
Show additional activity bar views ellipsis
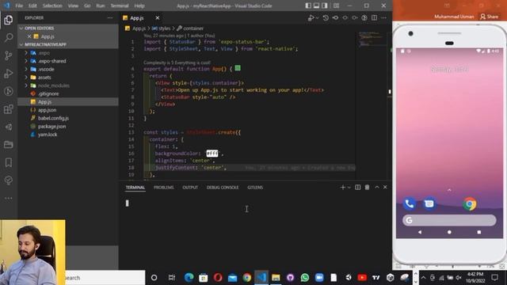click(9, 198)
